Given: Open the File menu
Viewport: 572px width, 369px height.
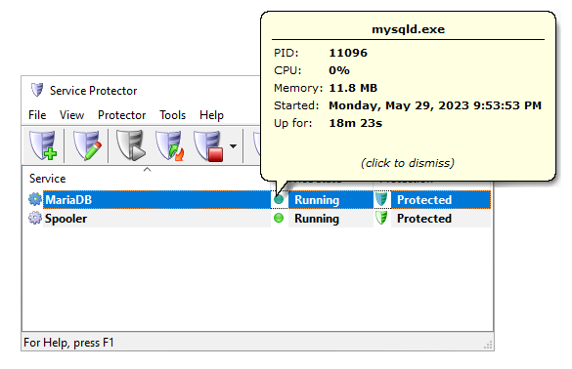Looking at the screenshot, I should click(x=37, y=115).
